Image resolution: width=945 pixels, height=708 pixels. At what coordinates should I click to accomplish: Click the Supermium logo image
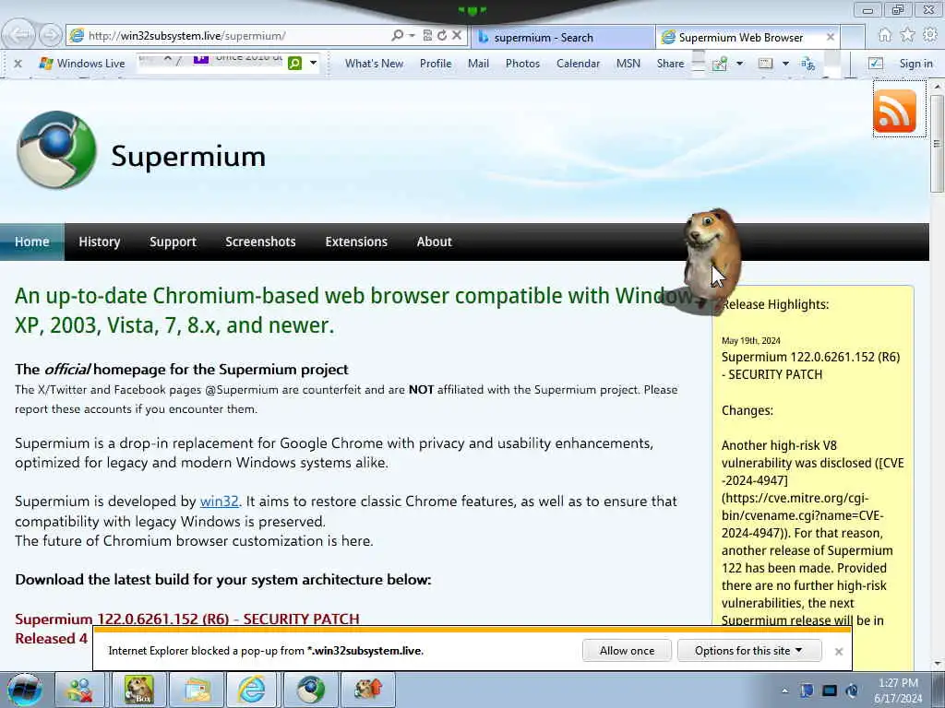pos(56,150)
